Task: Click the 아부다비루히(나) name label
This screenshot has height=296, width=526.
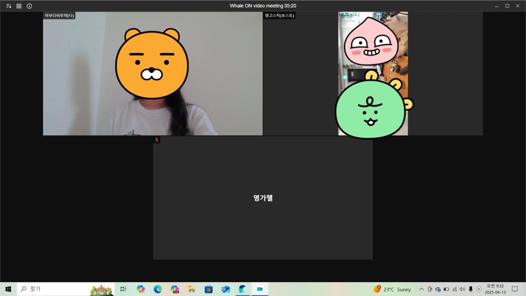Action: [59, 16]
